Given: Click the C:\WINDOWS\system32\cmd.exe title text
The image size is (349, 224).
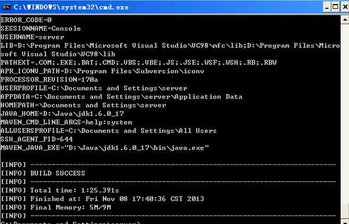Looking at the screenshot, I should [71, 8].
